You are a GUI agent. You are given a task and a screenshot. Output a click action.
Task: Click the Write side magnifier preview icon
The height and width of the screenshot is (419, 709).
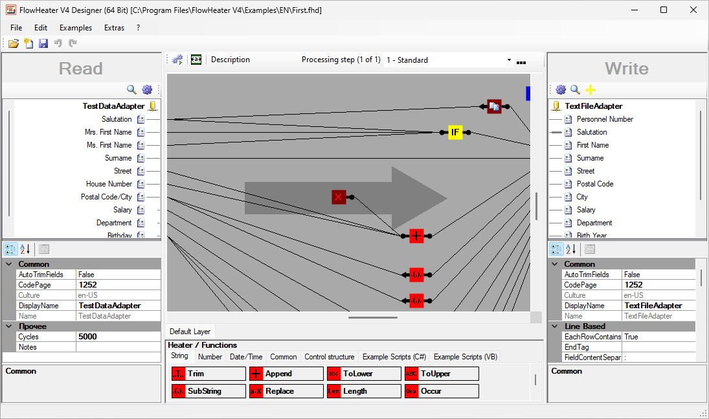(575, 89)
